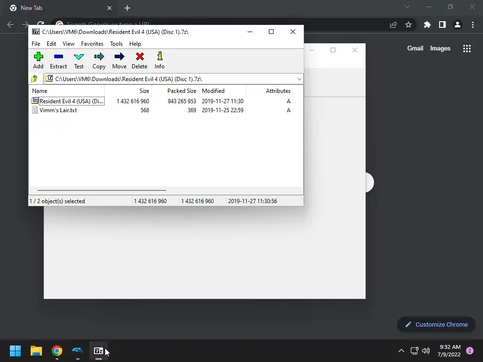The image size is (483, 362).
Task: Click the 2019-11-25 22:59 modified date
Action: pos(223,110)
